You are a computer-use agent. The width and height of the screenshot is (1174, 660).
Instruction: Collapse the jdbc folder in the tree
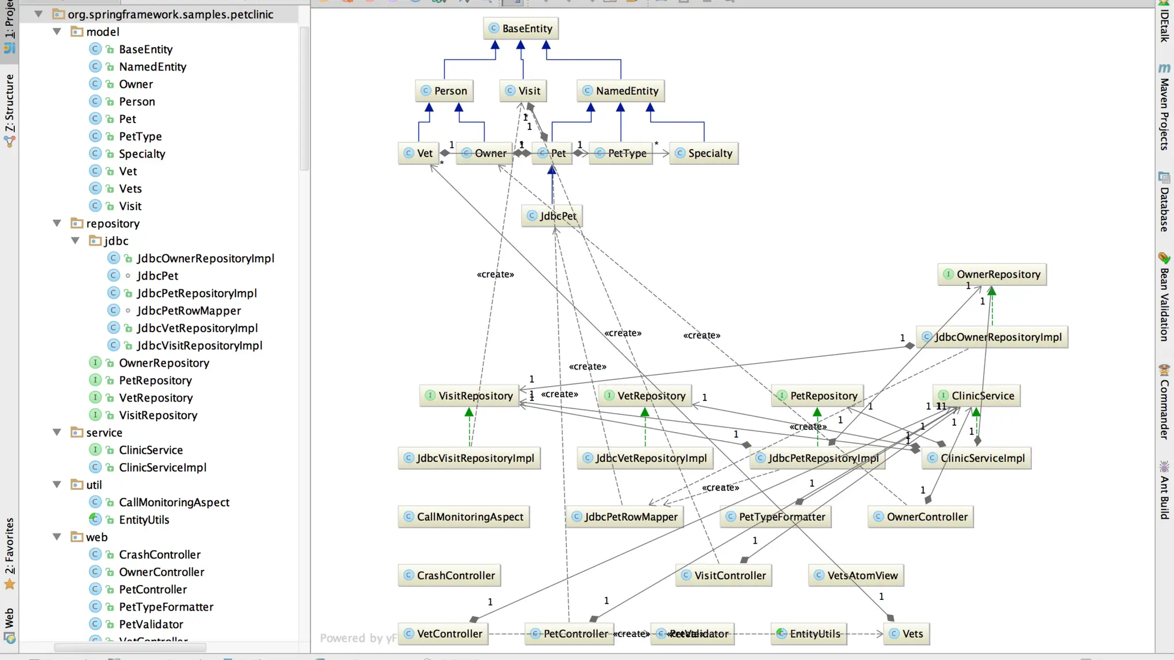(x=75, y=241)
